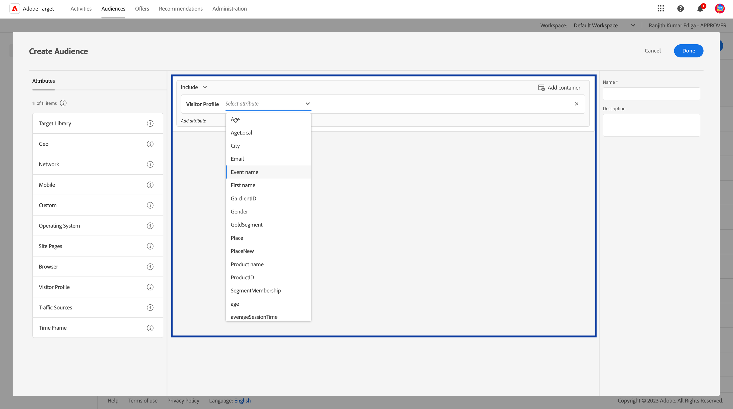Pick GoldSegment in the attribute list
The image size is (733, 409).
(246, 225)
